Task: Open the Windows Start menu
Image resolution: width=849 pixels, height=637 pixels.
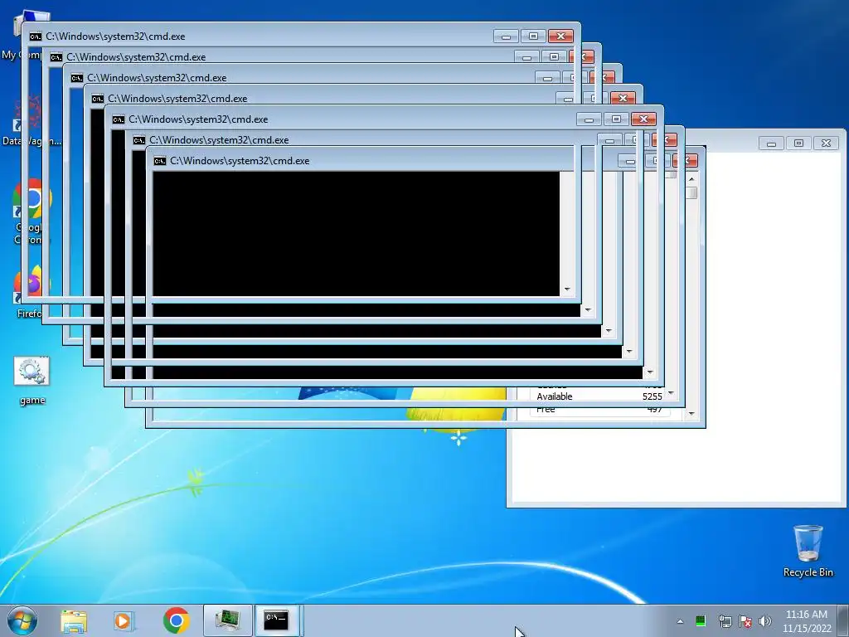Action: 22,620
